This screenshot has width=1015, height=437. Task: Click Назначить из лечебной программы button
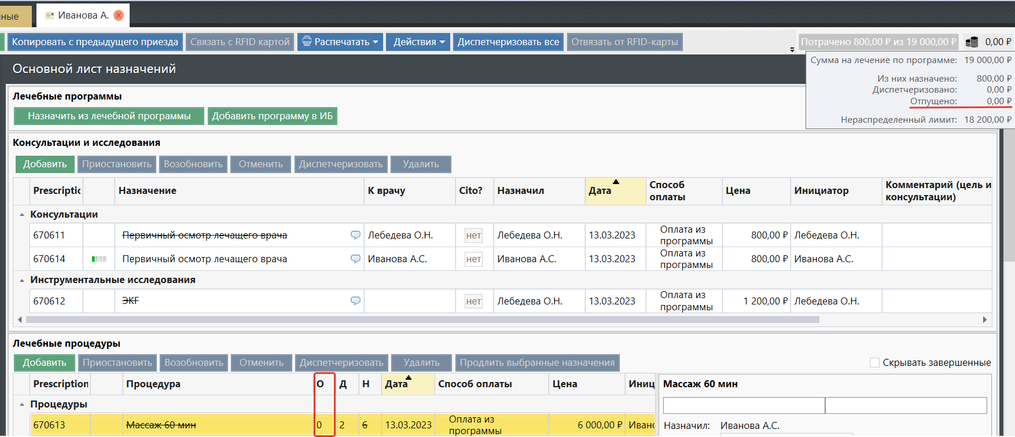pos(109,116)
